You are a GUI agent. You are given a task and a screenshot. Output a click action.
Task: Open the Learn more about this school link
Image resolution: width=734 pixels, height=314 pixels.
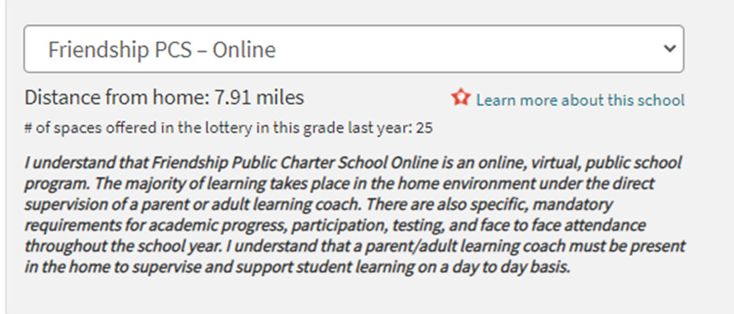pyautogui.click(x=580, y=100)
